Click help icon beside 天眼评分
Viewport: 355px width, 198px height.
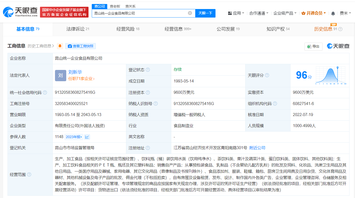267,75
